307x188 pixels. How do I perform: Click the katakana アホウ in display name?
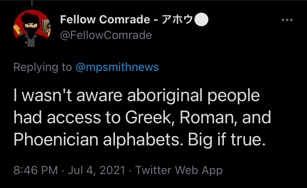[x=177, y=20]
